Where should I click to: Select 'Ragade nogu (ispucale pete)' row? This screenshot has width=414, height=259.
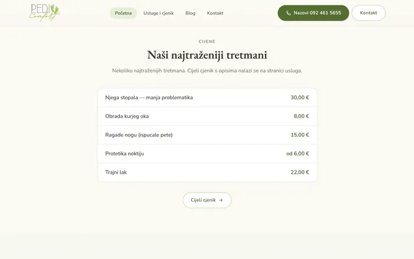(207, 135)
